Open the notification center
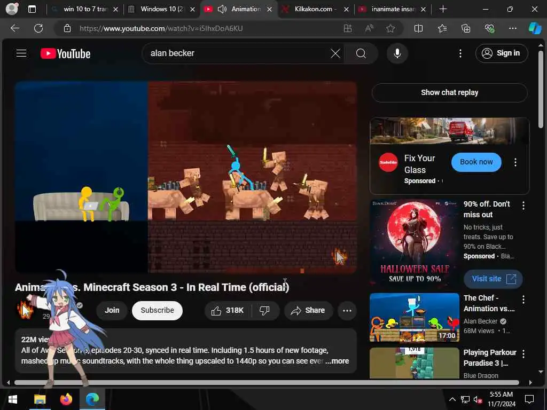The height and width of the screenshot is (410, 547). tap(529, 399)
